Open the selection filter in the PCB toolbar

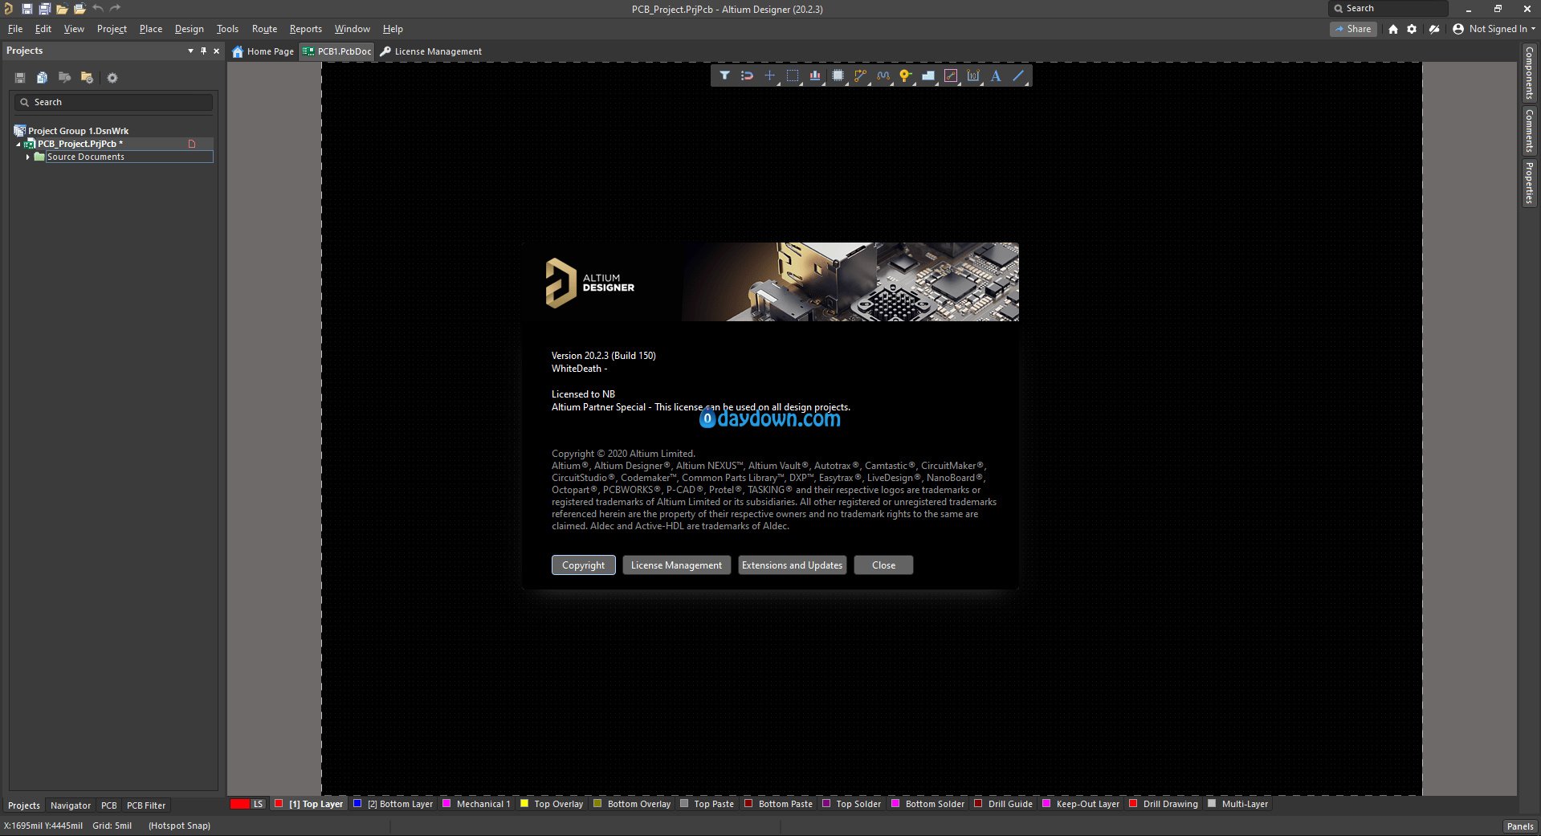tap(724, 75)
